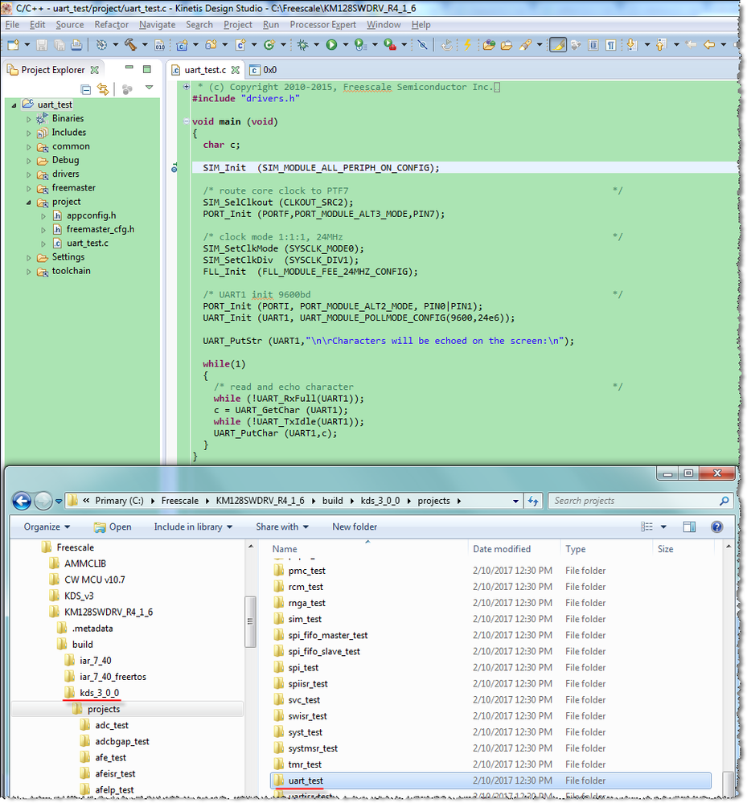The height and width of the screenshot is (803, 747).
Task: Click Organize in Explorer toolbar
Action: pyautogui.click(x=47, y=526)
